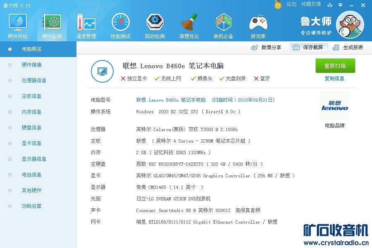Click the 联想 Lenovo B460e 笔记本电脑 heading
Image resolution: width=372 pixels, height=248 pixels.
[173, 66]
